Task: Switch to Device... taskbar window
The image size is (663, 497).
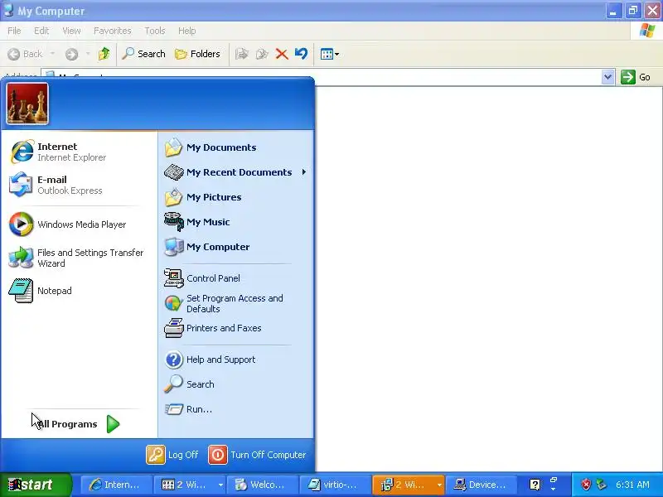Action: [x=482, y=485]
